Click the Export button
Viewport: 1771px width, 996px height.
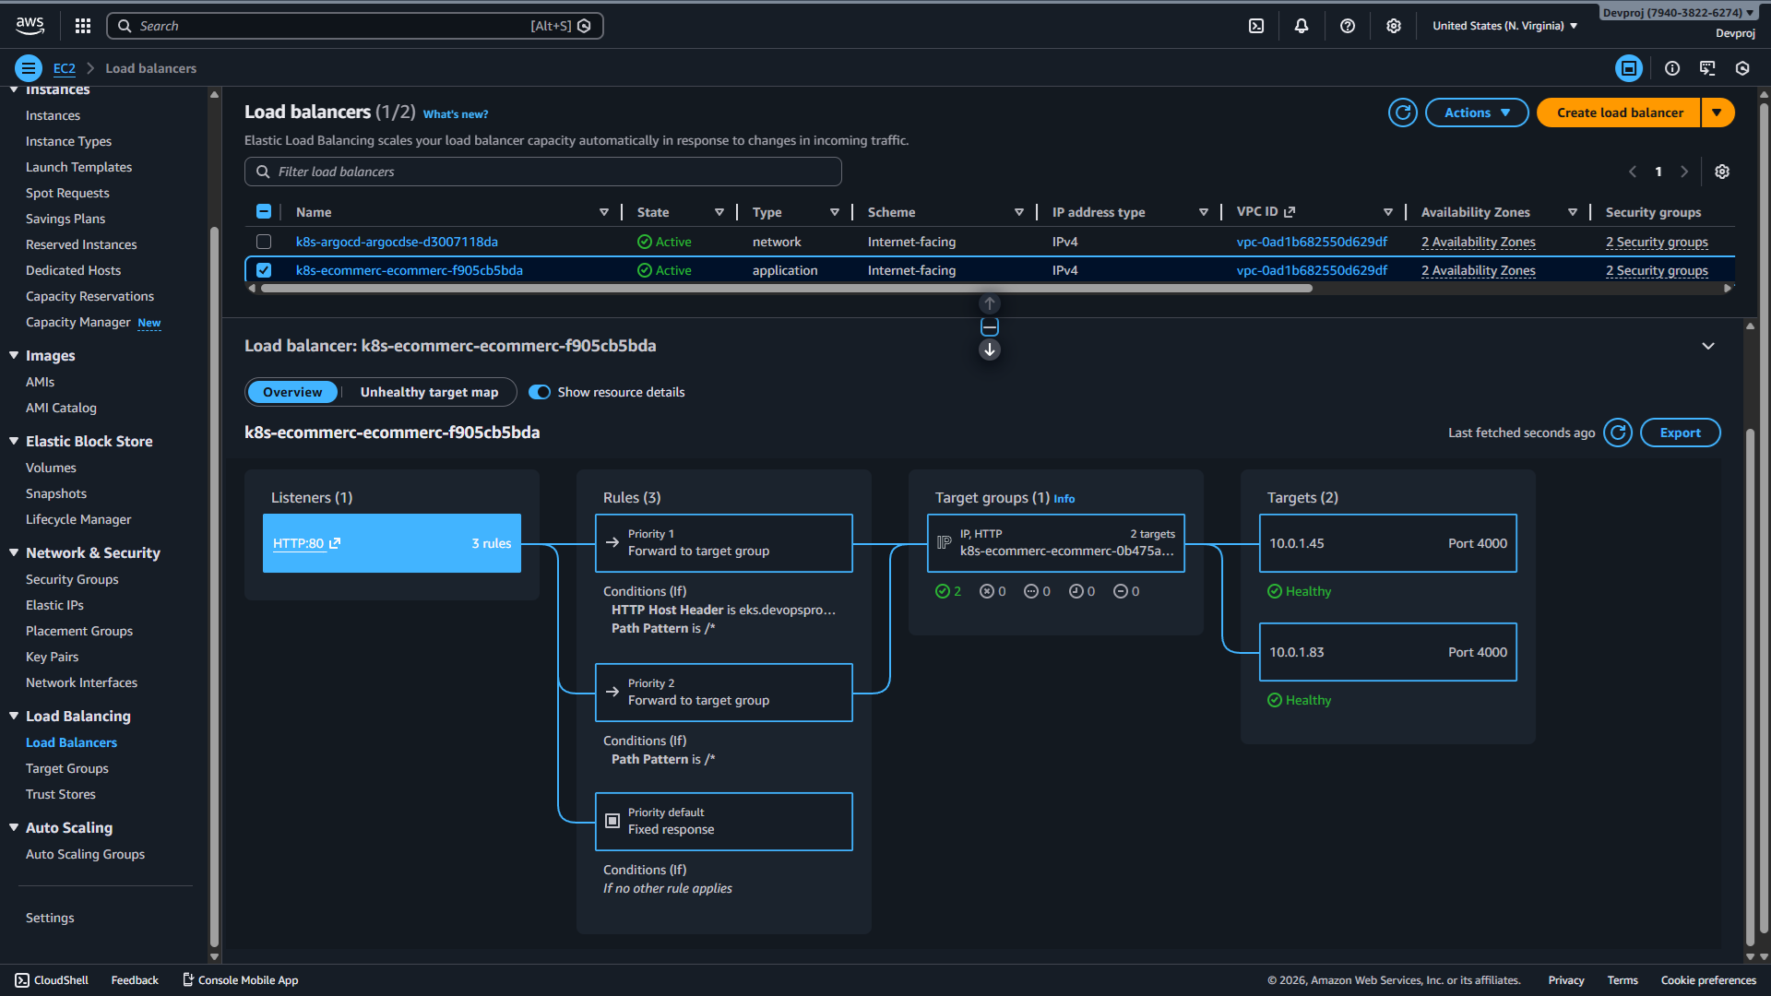point(1680,433)
